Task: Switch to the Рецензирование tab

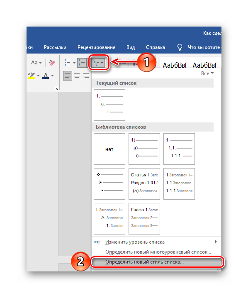Action: coord(96,47)
